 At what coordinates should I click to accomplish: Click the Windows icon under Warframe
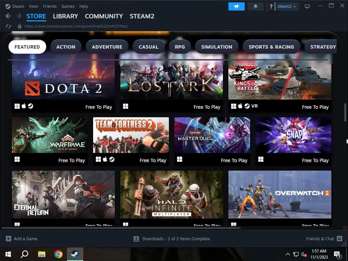pyautogui.click(x=17, y=159)
